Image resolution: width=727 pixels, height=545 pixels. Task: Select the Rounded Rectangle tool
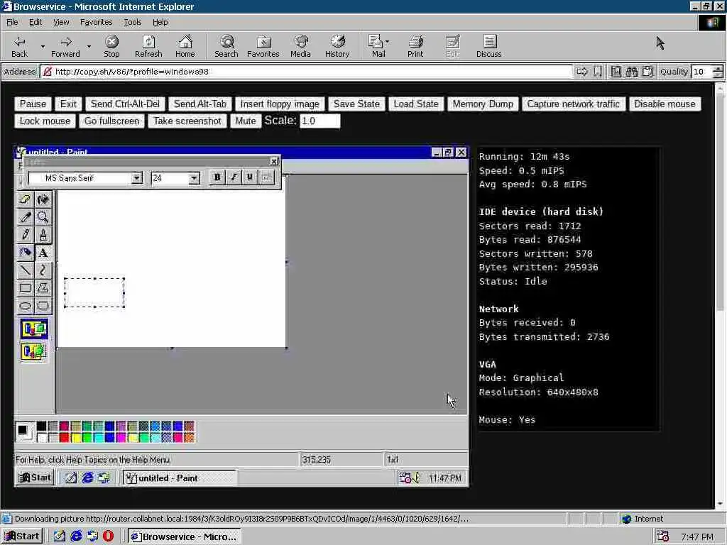tap(43, 305)
